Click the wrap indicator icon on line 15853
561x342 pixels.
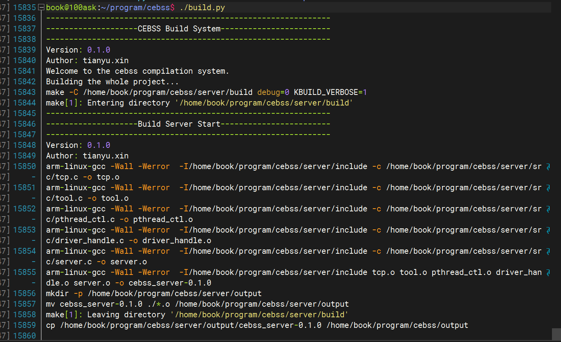pyautogui.click(x=548, y=230)
